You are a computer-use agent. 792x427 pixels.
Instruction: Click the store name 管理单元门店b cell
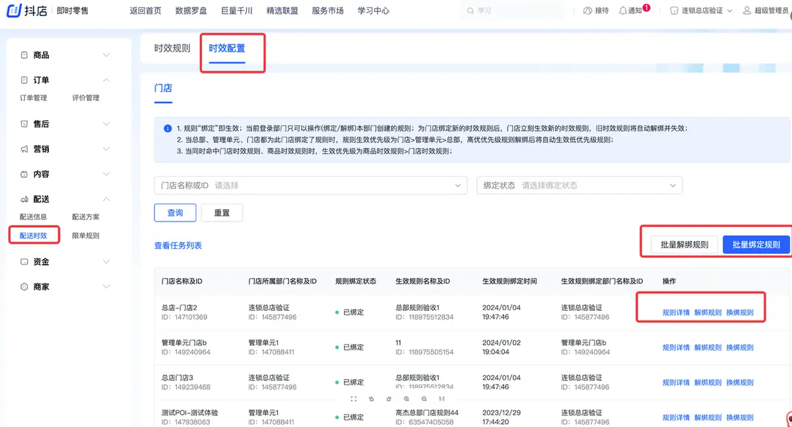click(184, 343)
